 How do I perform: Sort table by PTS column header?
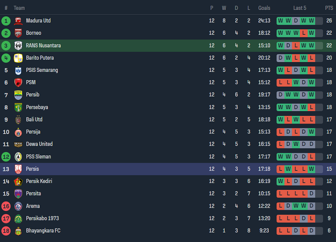329,8
